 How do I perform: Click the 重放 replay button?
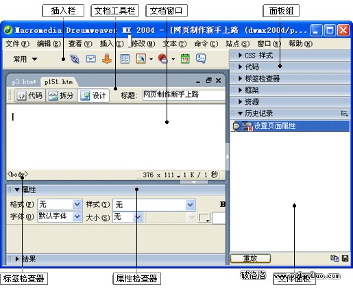click(x=250, y=258)
